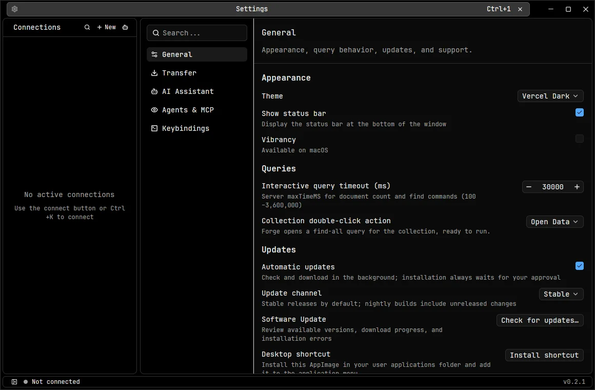Create a new connection with + New
Image resolution: width=595 pixels, height=390 pixels.
pos(106,27)
